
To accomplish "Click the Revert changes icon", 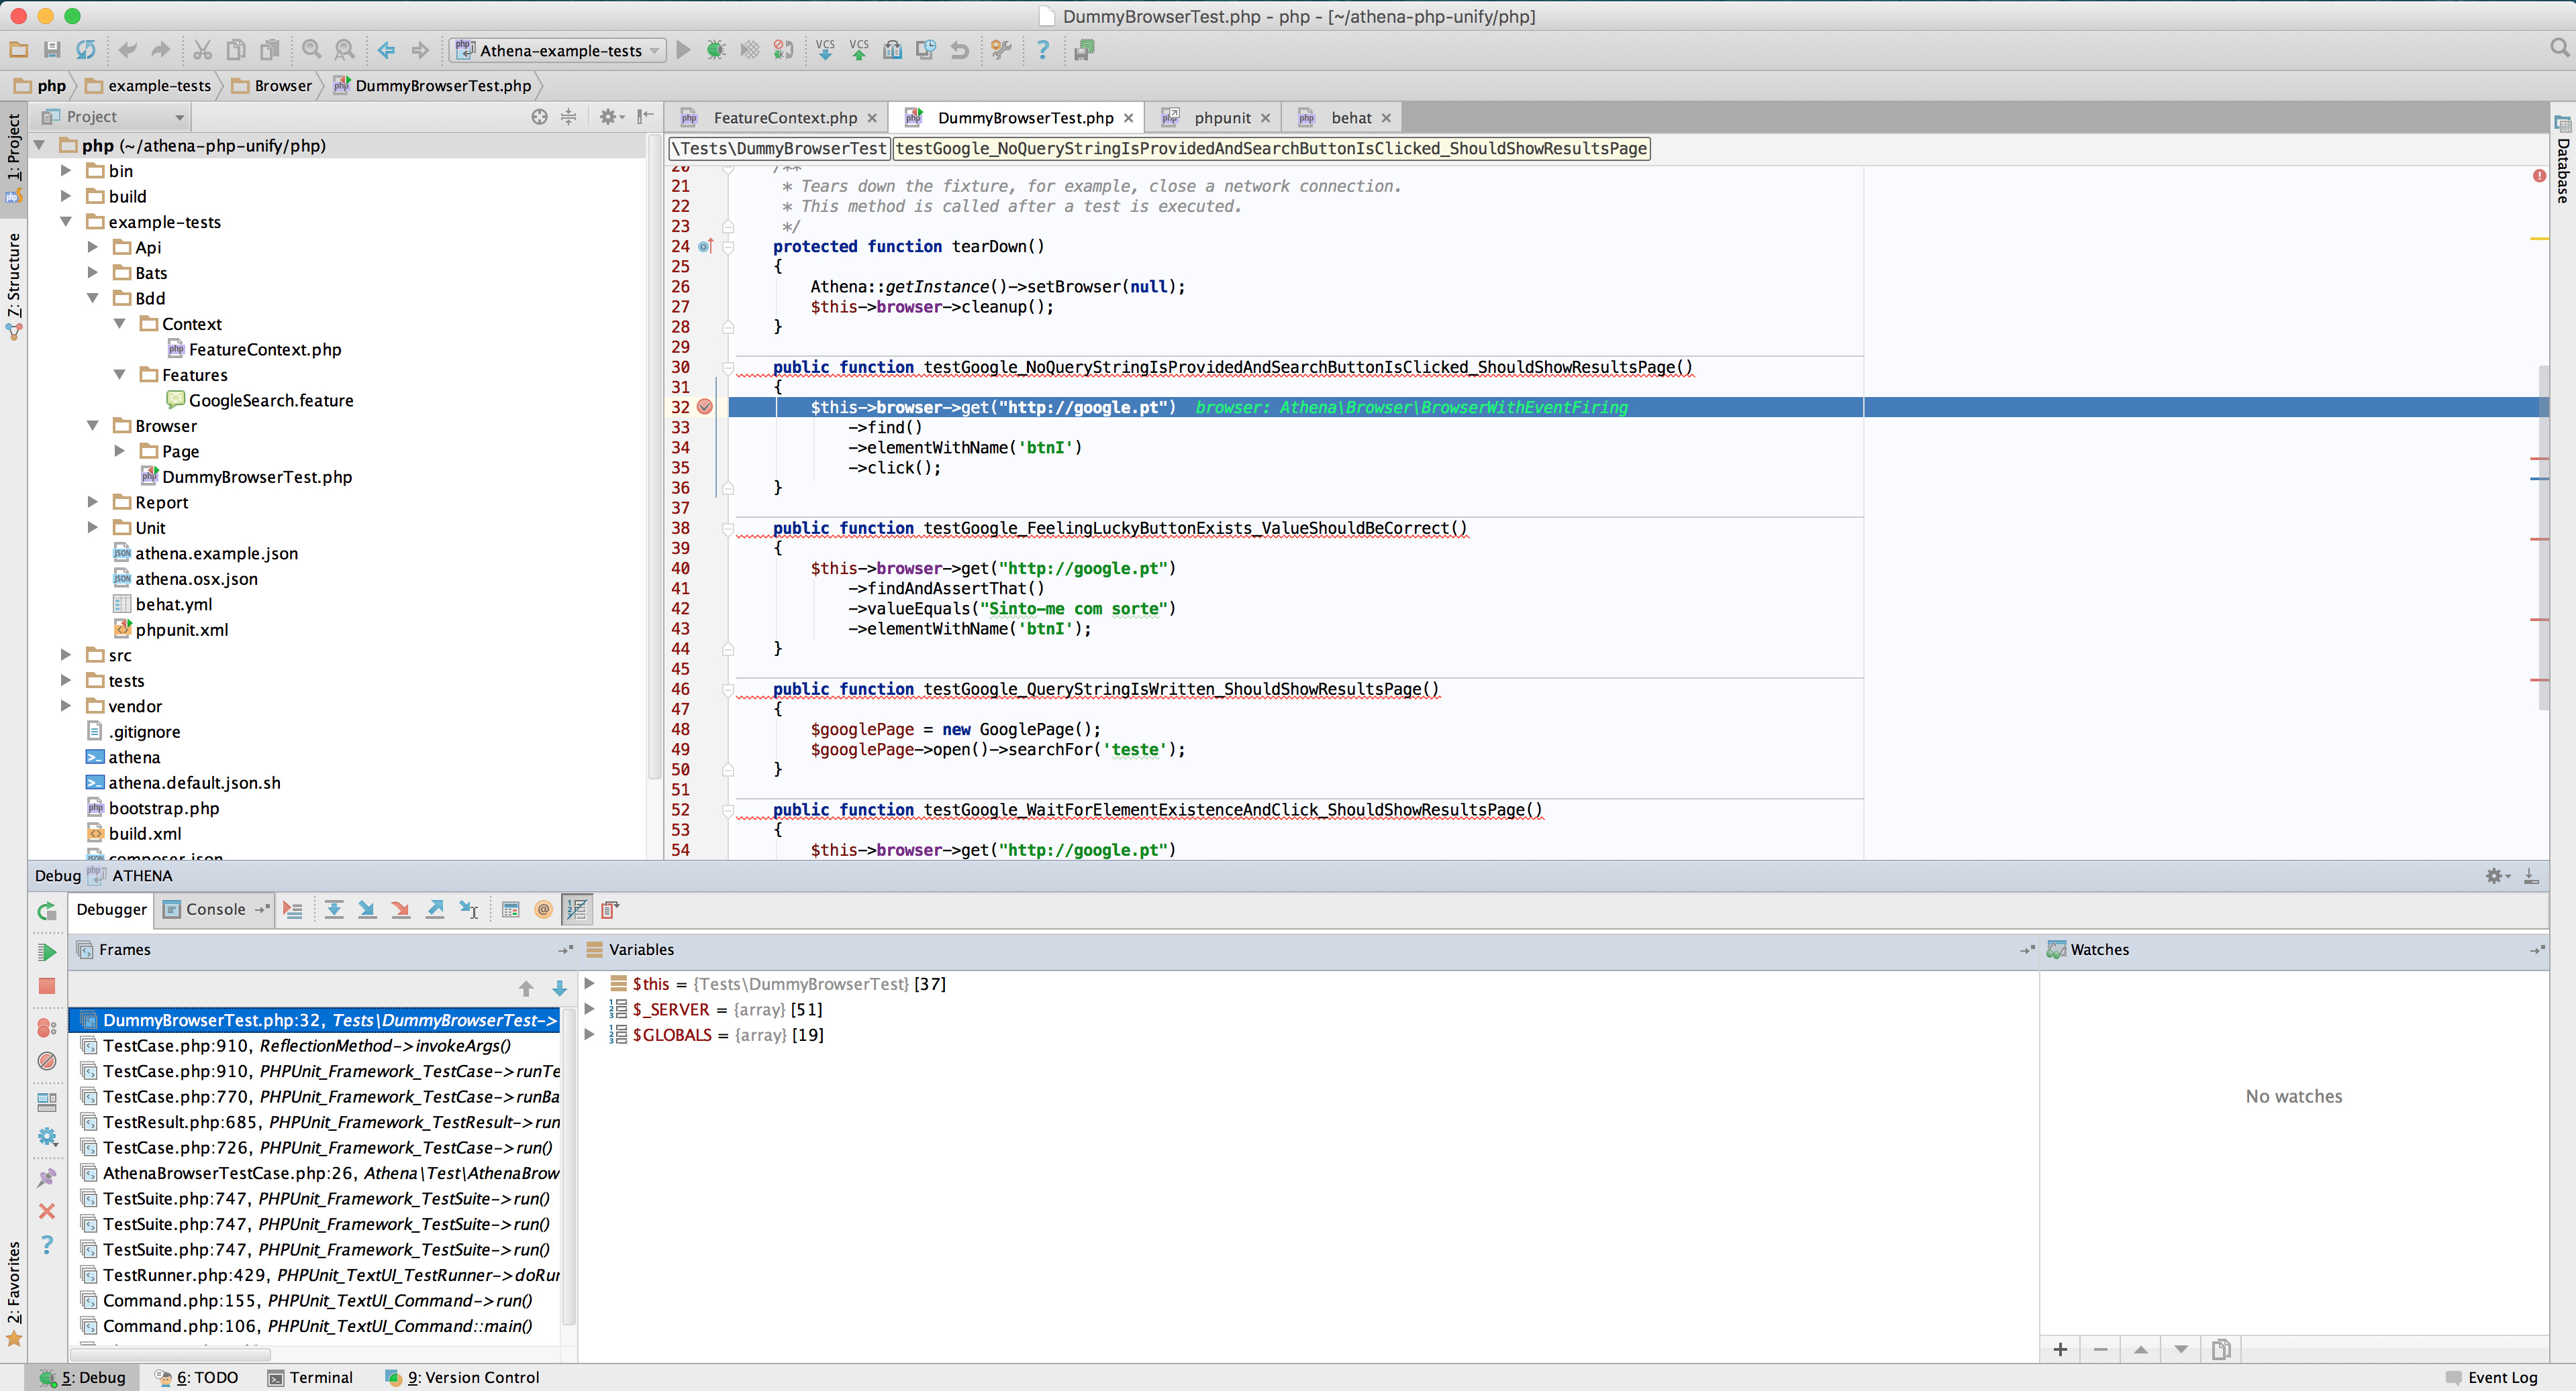I will (x=960, y=50).
